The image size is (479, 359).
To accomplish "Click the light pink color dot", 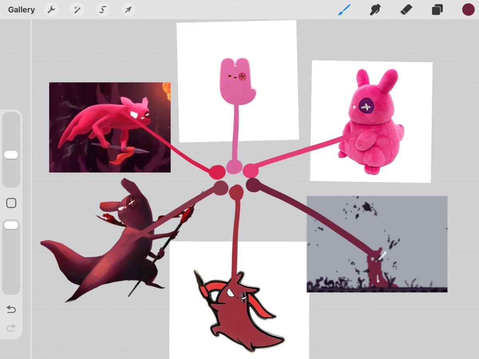I will pos(234,166).
